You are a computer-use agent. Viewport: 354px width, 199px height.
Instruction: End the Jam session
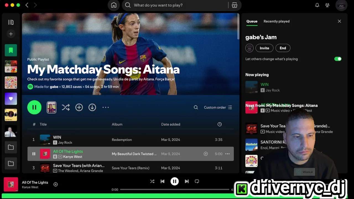pos(283,48)
